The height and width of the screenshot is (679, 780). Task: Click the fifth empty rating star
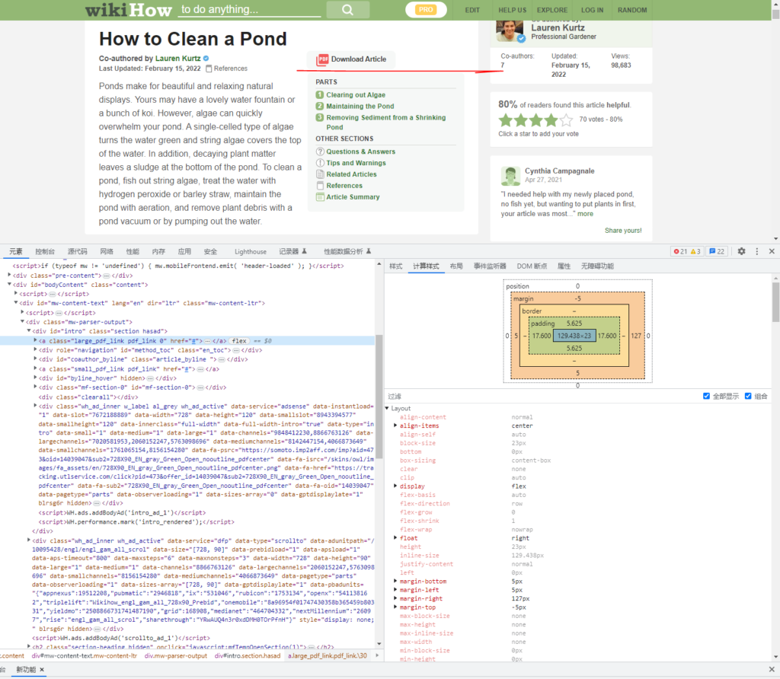click(x=566, y=120)
